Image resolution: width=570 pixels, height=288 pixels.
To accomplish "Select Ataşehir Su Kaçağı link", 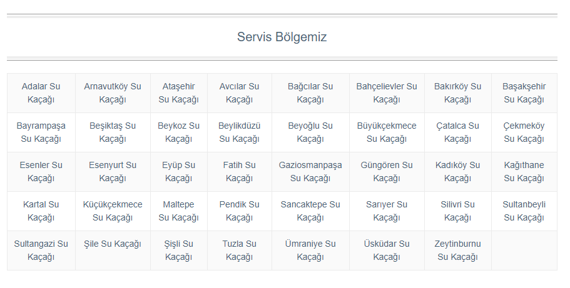I will point(178,93).
